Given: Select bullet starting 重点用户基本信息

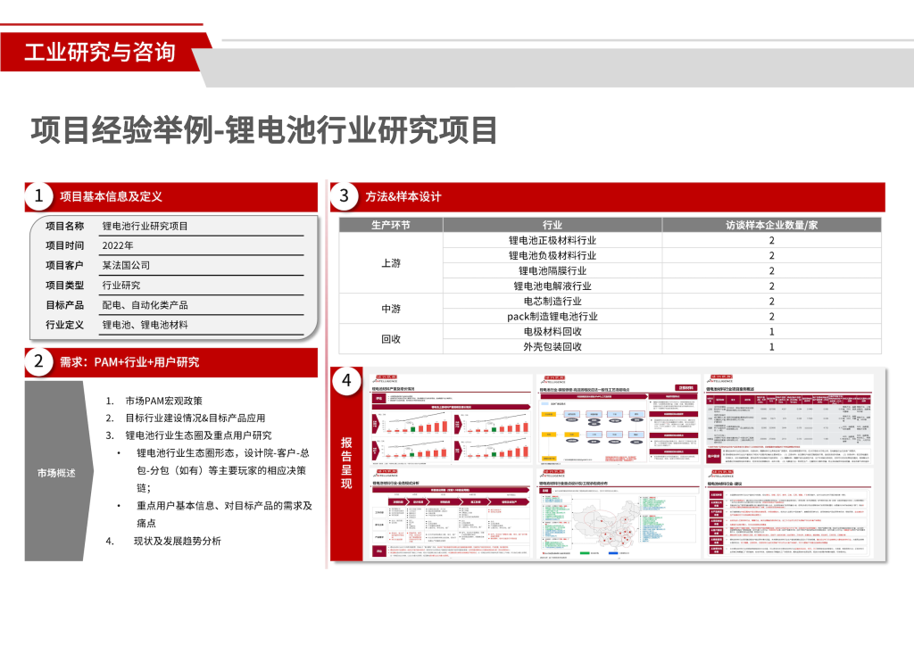Looking at the screenshot, I should pyautogui.click(x=224, y=514).
